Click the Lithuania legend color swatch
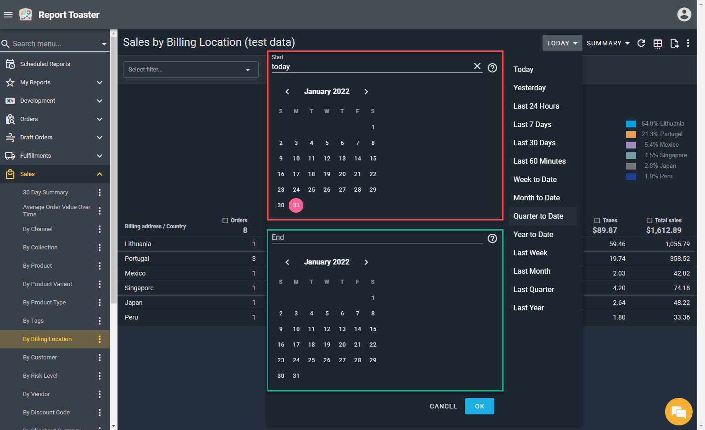 point(631,124)
